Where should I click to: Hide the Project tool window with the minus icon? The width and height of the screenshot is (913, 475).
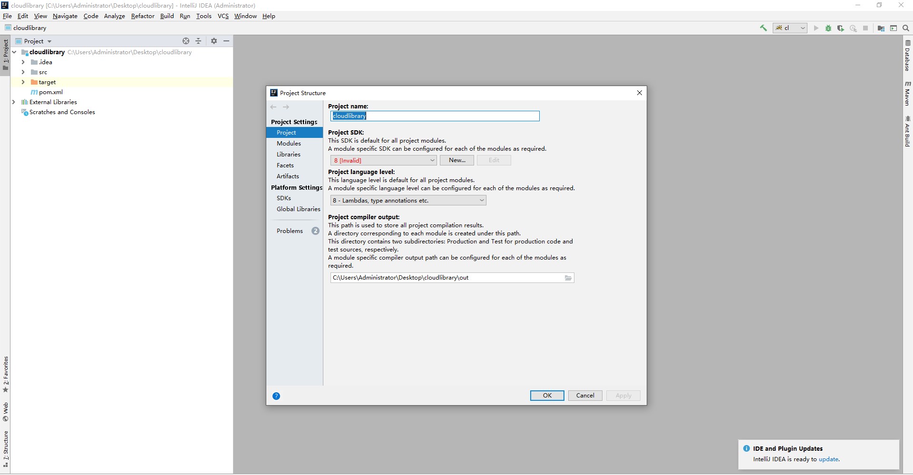click(226, 41)
